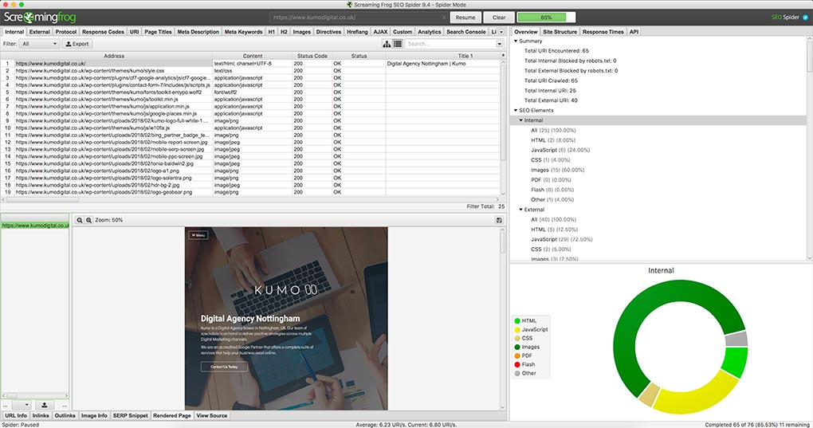Open the External tab
The width and height of the screenshot is (813, 428).
pos(39,32)
